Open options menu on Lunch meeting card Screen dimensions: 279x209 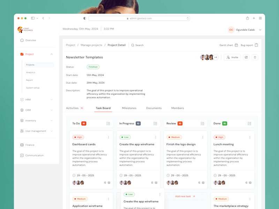coord(250,137)
